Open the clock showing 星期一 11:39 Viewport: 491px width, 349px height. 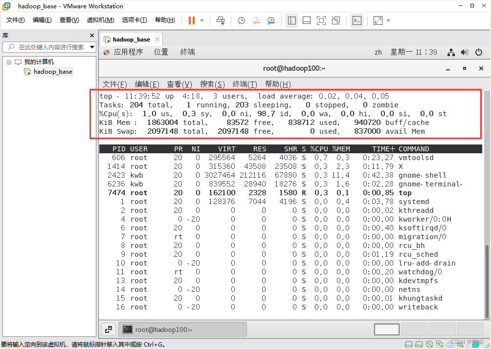[x=413, y=52]
